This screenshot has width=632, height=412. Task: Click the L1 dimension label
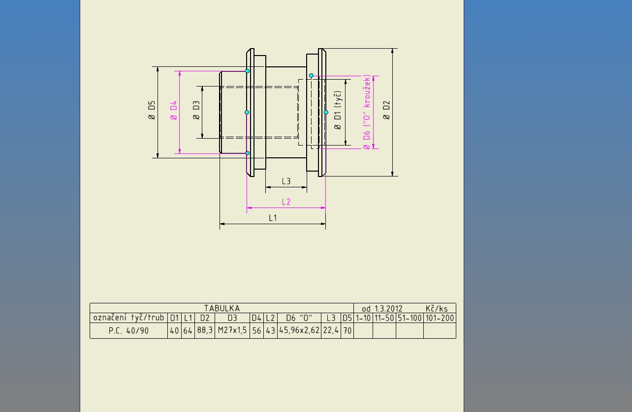(273, 218)
